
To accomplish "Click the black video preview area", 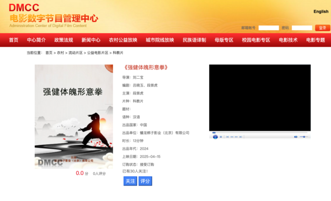I will (x=260, y=98).
